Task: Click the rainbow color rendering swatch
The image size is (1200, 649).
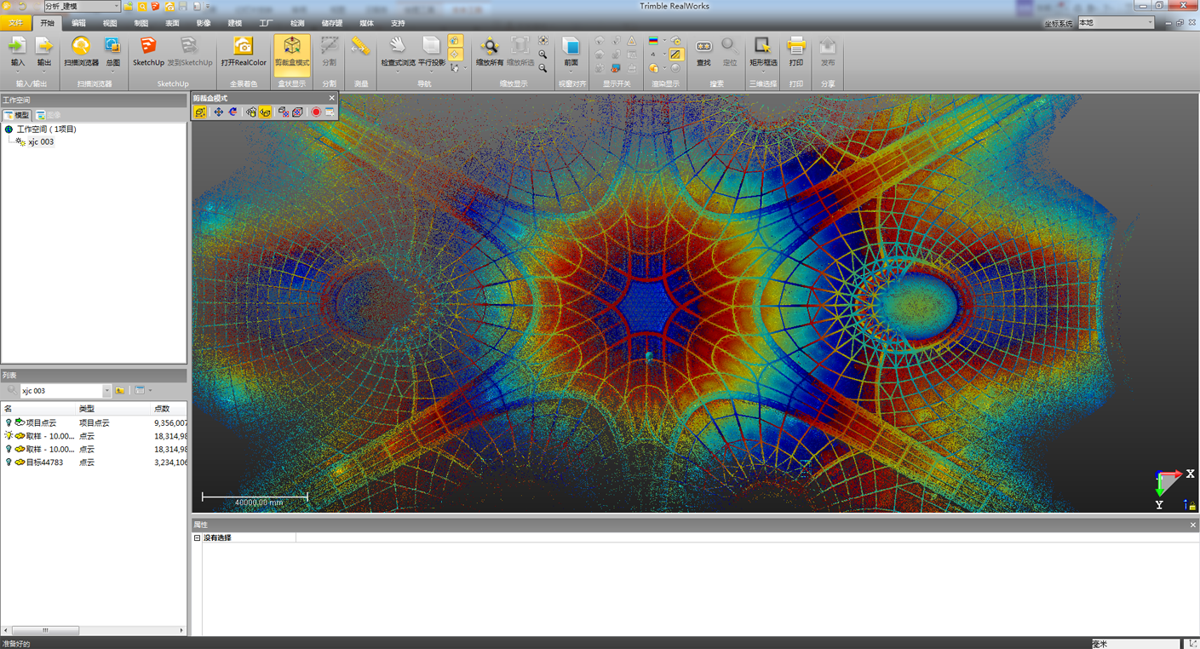Action: 653,41
